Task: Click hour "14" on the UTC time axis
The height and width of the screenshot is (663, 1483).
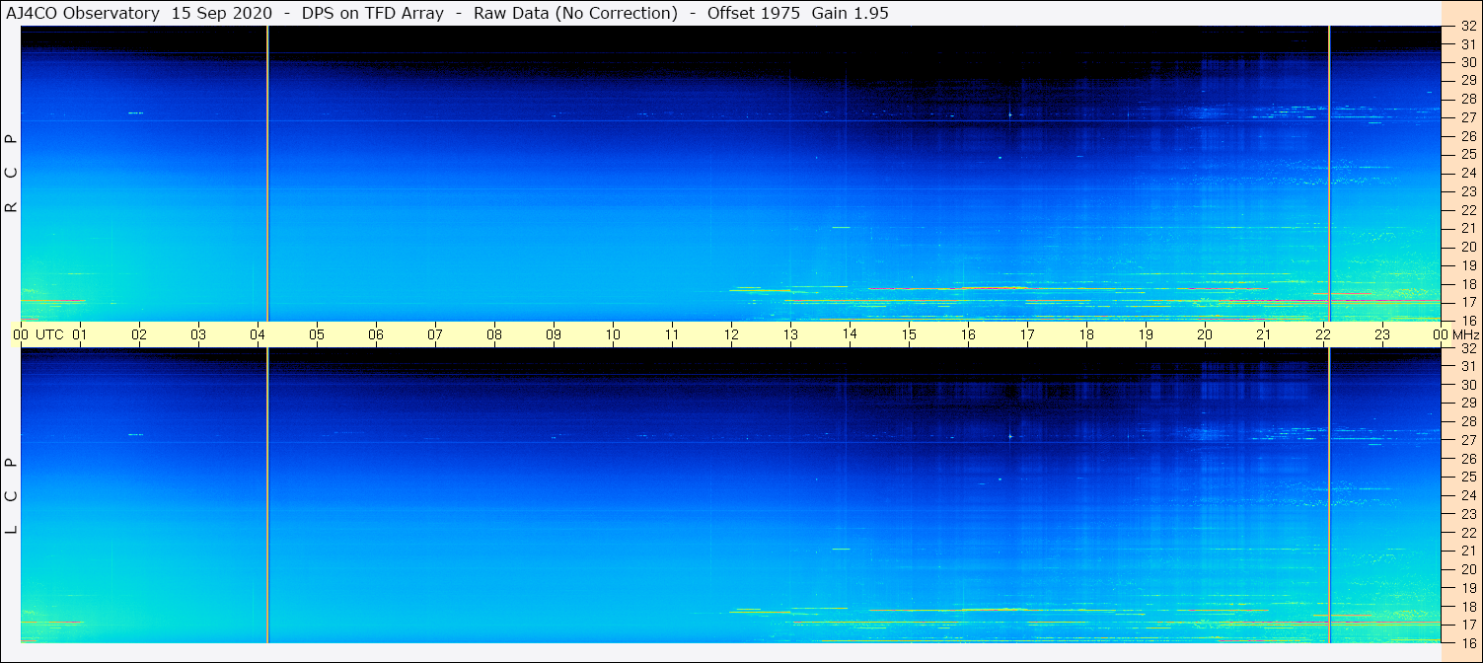Action: tap(850, 334)
